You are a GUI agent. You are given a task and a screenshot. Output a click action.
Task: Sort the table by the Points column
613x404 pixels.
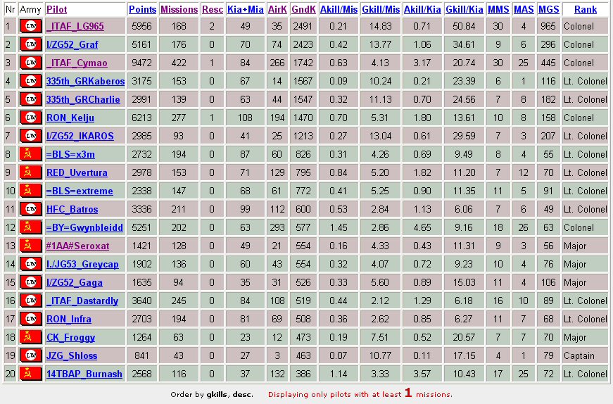(142, 9)
